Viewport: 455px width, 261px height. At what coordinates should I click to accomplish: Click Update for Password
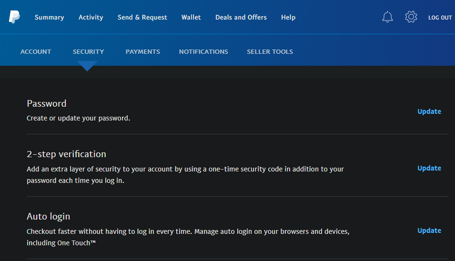point(429,111)
